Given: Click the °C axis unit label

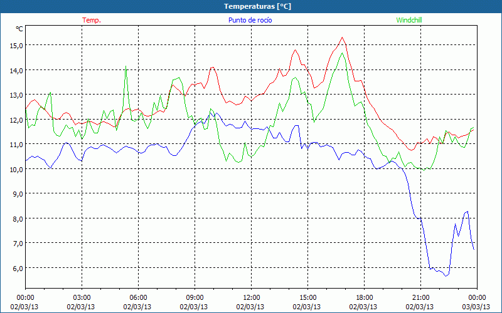Looking at the screenshot, I should coord(19,29).
